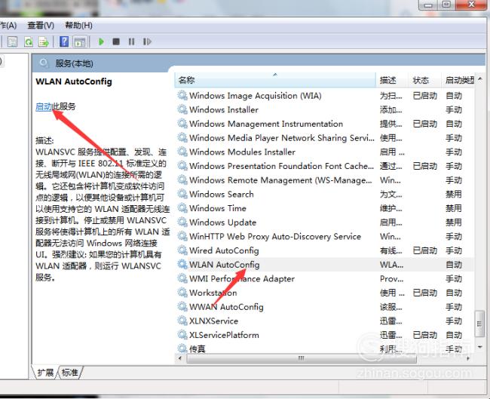Click the green Start Service toolbar icon

[x=101, y=41]
